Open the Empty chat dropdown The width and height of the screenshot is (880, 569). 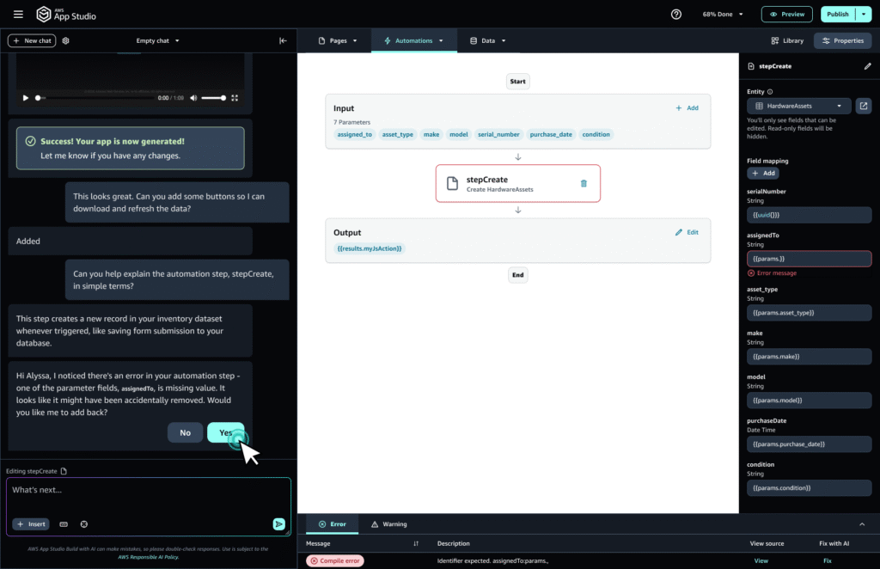coord(158,40)
